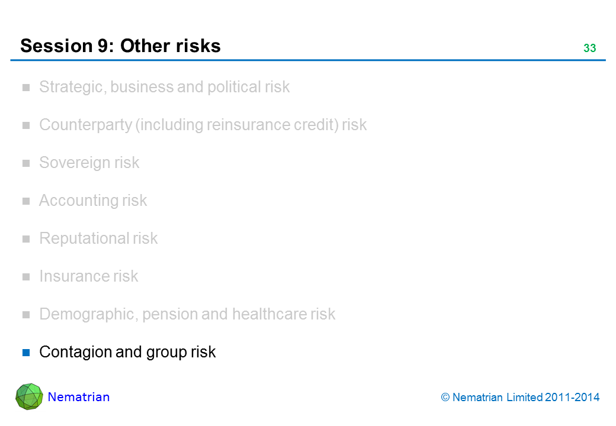Image resolution: width=616 pixels, height=426 pixels.
Task: Select the Accounting risk entry
Action: [x=93, y=201]
